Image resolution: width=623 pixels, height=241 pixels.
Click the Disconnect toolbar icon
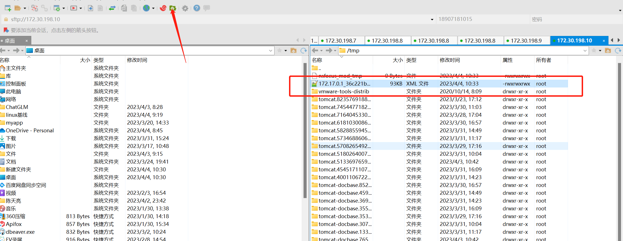[35, 8]
